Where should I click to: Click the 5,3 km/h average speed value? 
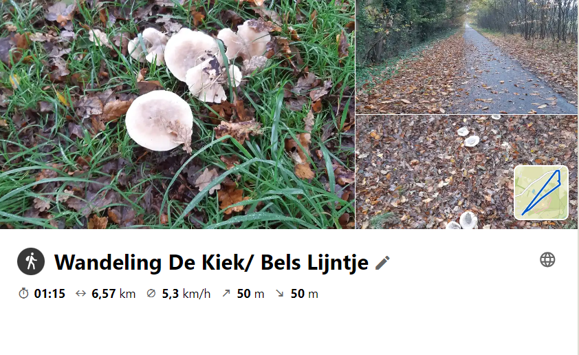[x=186, y=294]
